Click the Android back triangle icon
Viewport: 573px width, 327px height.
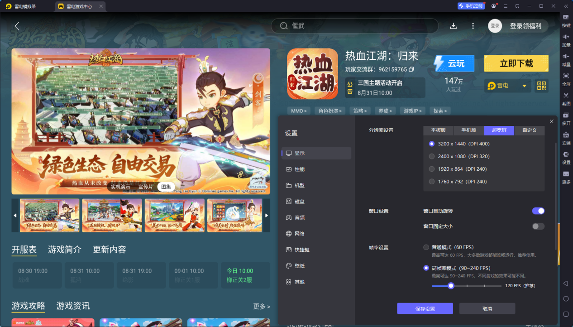(566, 284)
